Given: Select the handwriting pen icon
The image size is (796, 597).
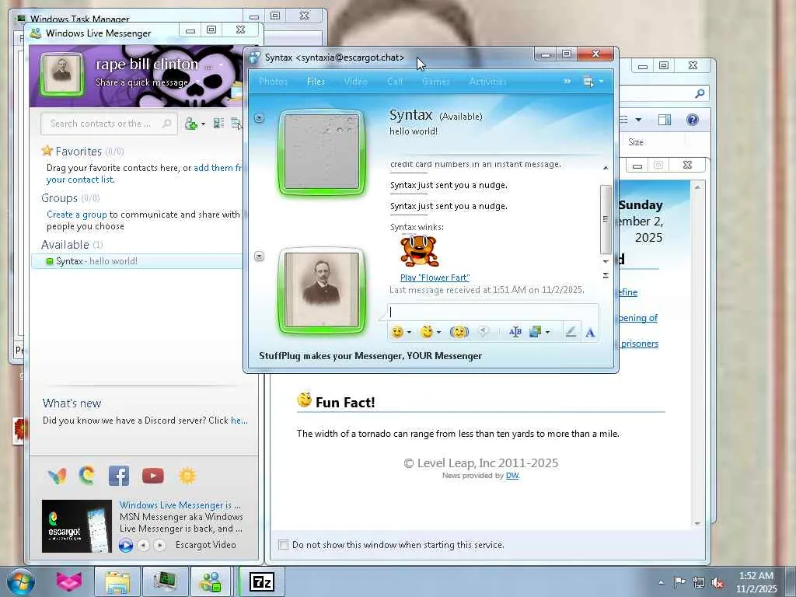Looking at the screenshot, I should coord(571,332).
